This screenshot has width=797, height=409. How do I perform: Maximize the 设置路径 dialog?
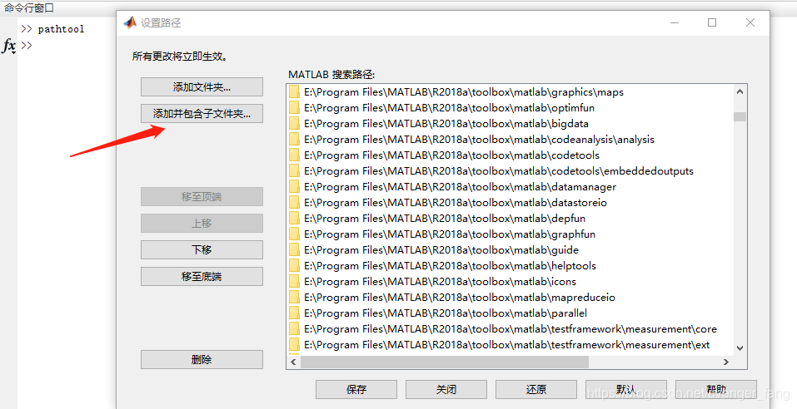coord(712,22)
